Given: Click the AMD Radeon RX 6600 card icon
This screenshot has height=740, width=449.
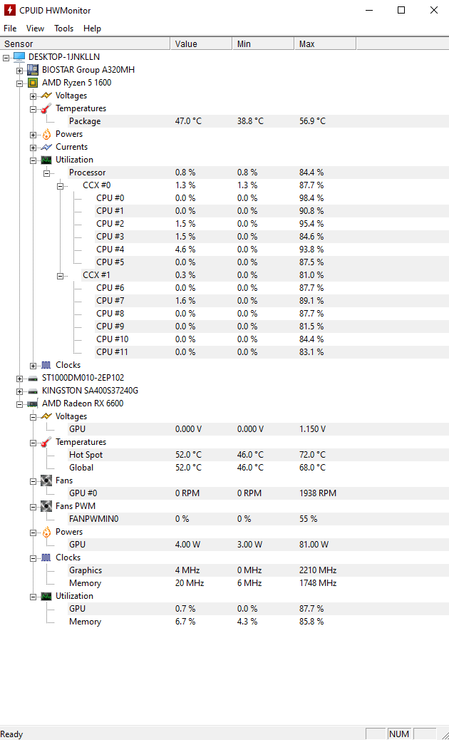Looking at the screenshot, I should 33,404.
